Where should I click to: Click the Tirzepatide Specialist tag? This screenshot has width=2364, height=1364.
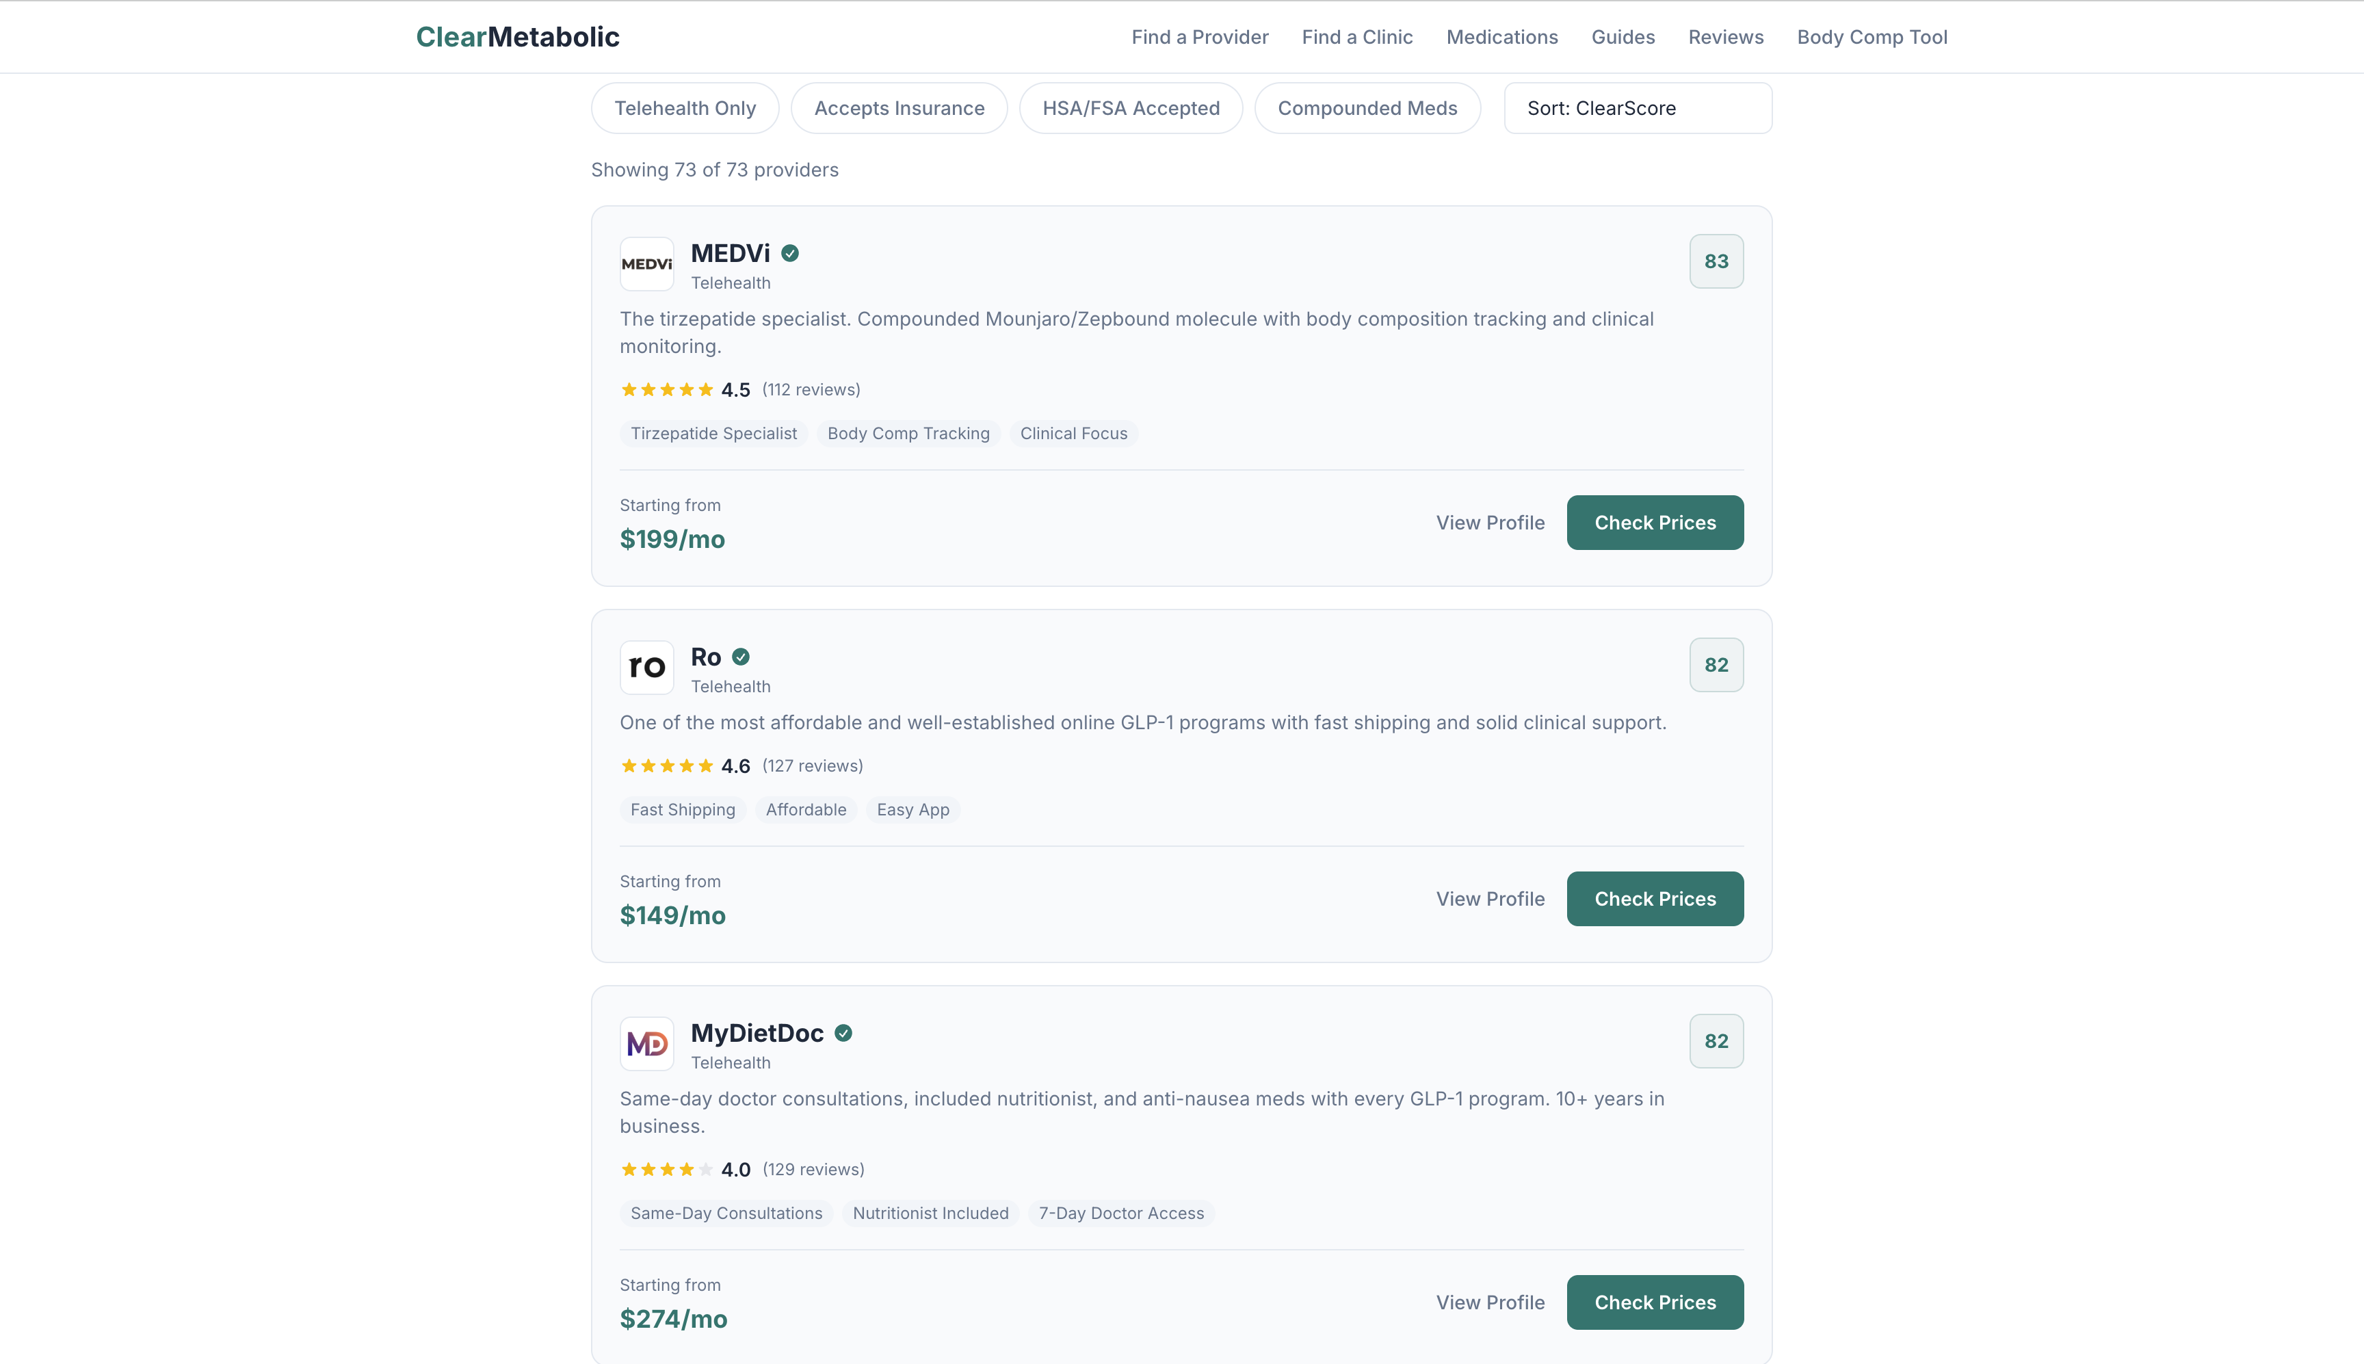(x=713, y=433)
